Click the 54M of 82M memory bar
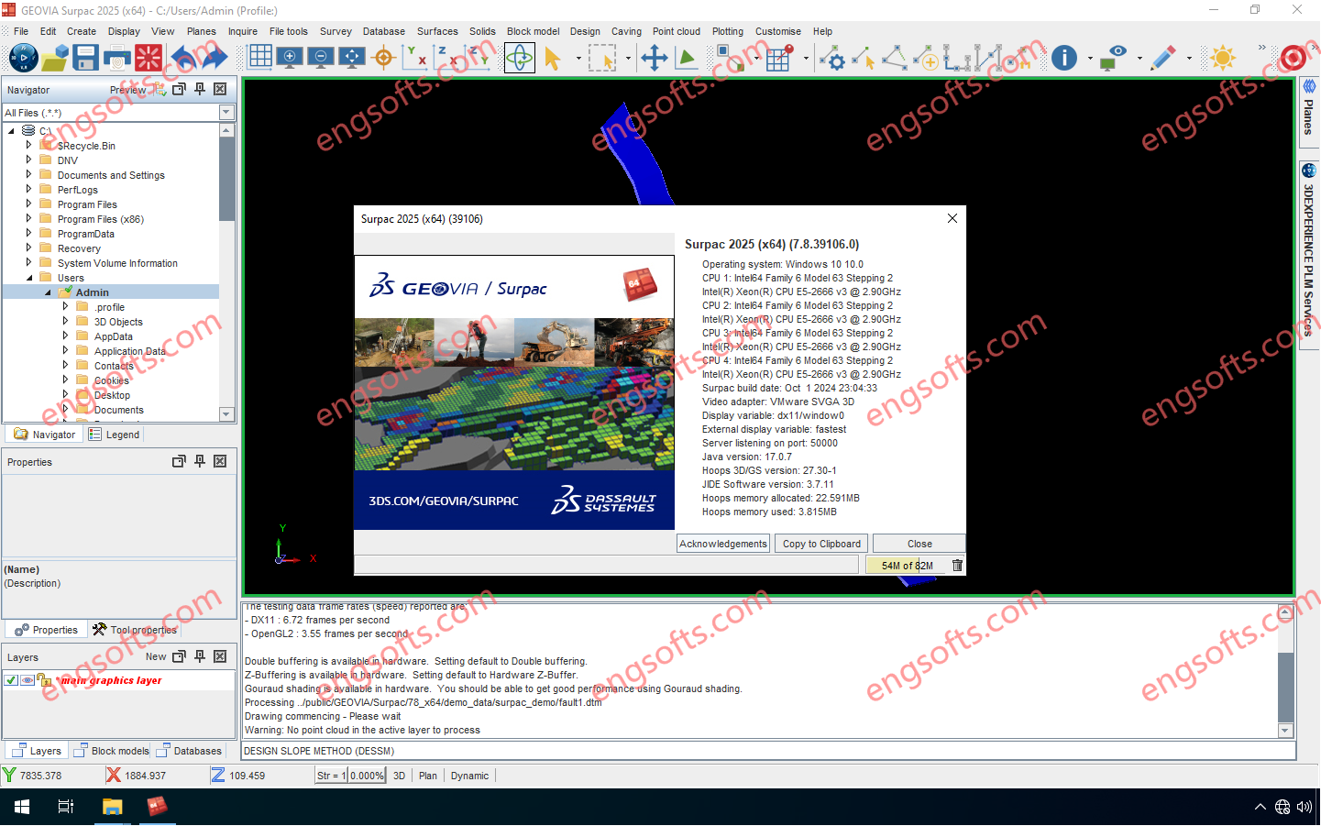 pyautogui.click(x=907, y=566)
